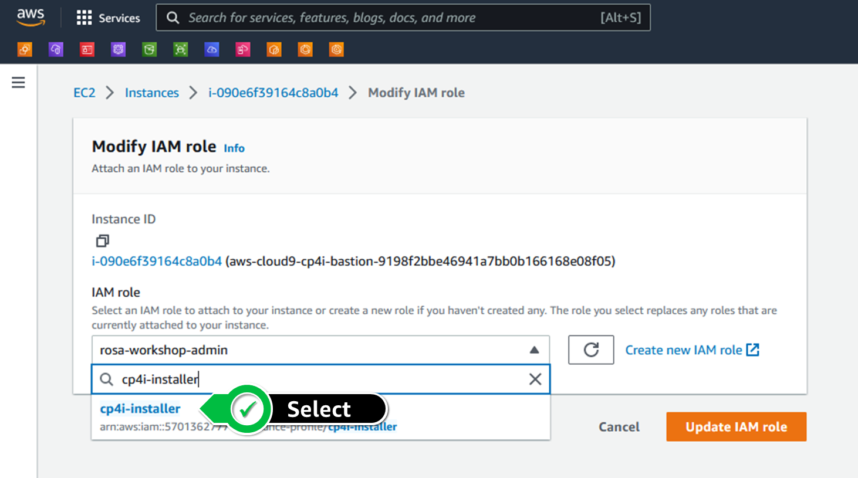Image resolution: width=858 pixels, height=478 pixels.
Task: Select cp4i-installer from the suggestion list
Action: [x=140, y=409]
